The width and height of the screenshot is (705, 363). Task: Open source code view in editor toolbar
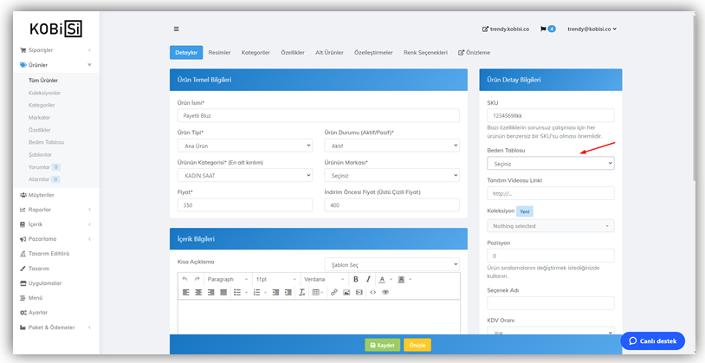372,293
